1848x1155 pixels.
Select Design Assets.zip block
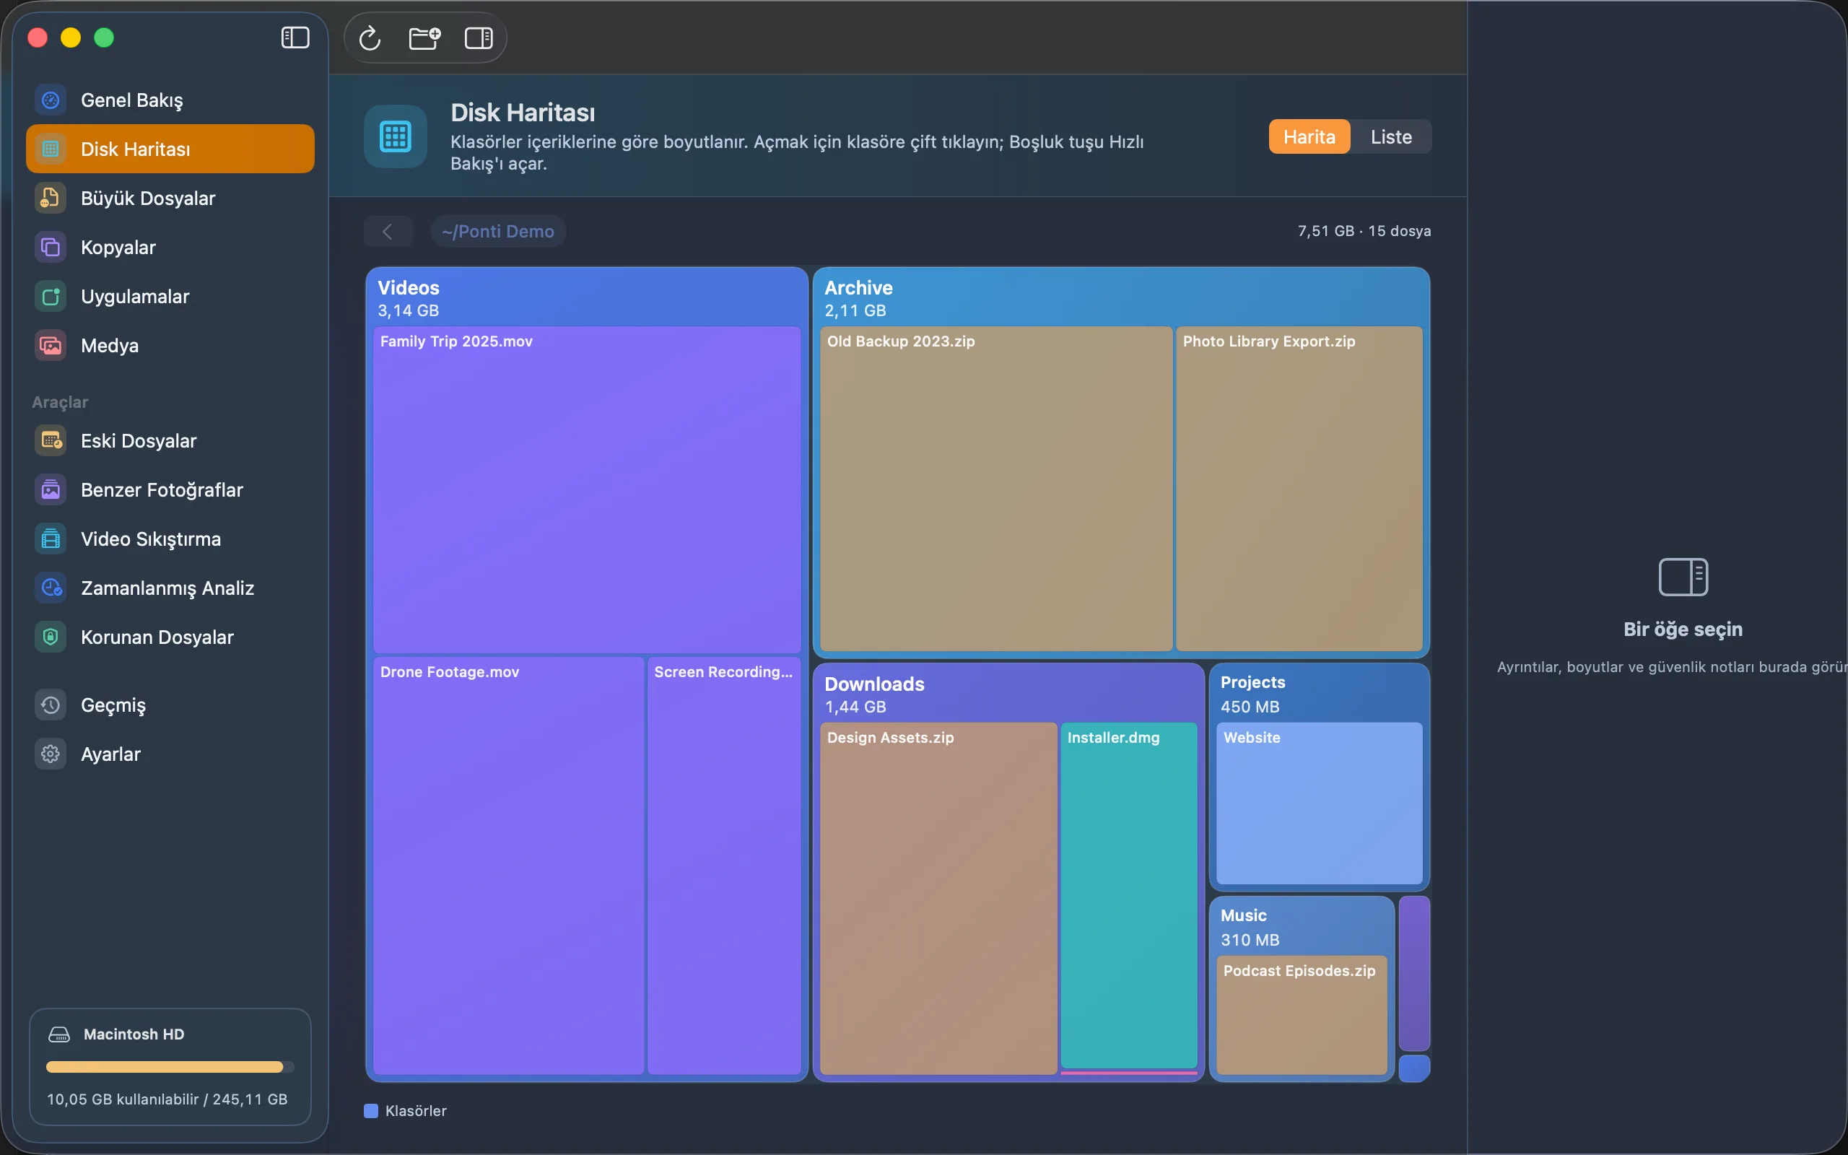(x=938, y=898)
